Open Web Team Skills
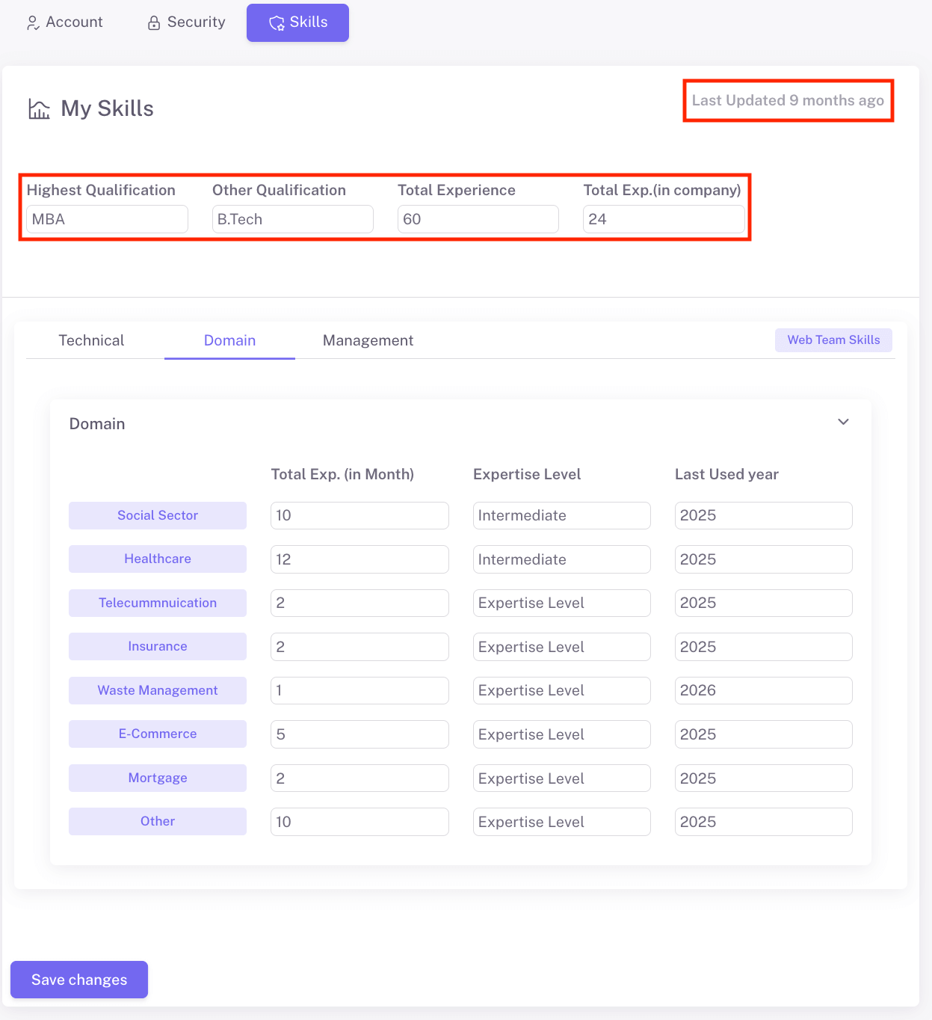This screenshot has width=932, height=1020. (x=833, y=340)
